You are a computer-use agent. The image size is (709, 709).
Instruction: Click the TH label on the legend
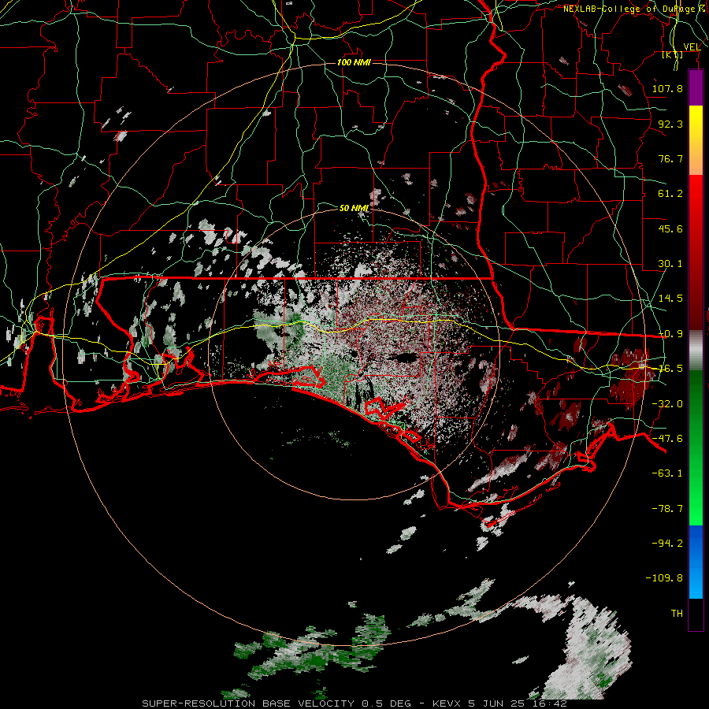pos(677,614)
